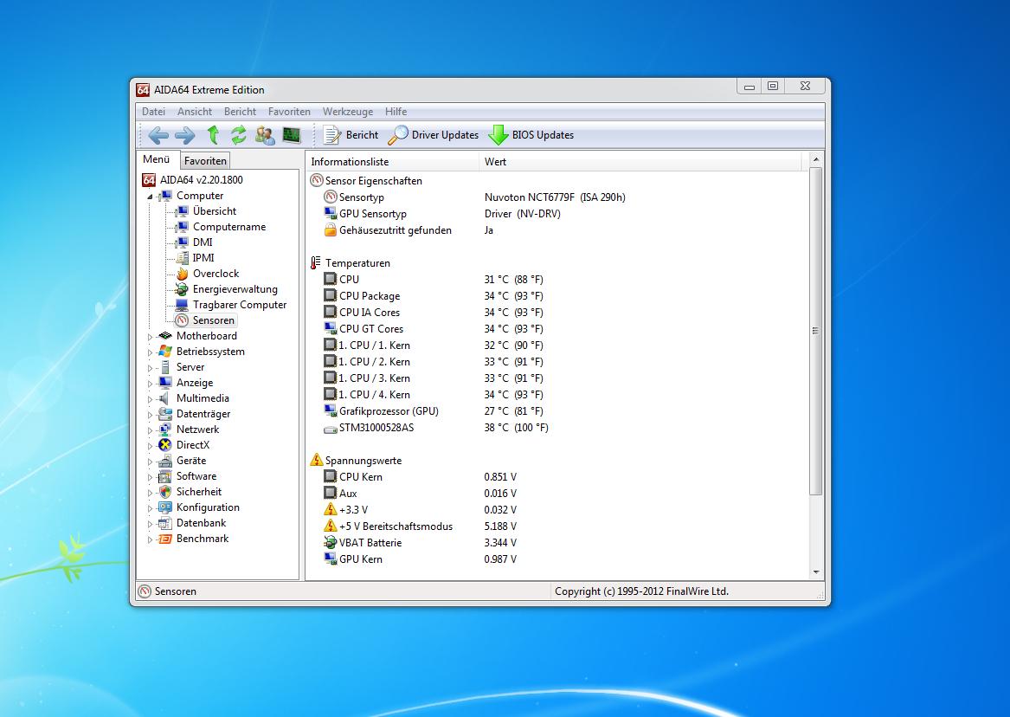Expand the Motherboard tree node
Viewport: 1010px width, 717px height.
(150, 337)
